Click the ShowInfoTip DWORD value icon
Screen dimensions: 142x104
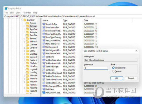(x=44, y=24)
